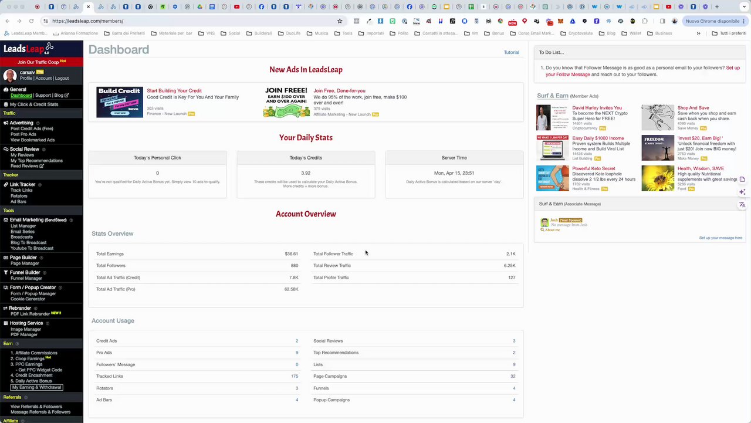Screen dimensions: 751x423
Task: Open the Business bookmark folder
Action: (659, 33)
